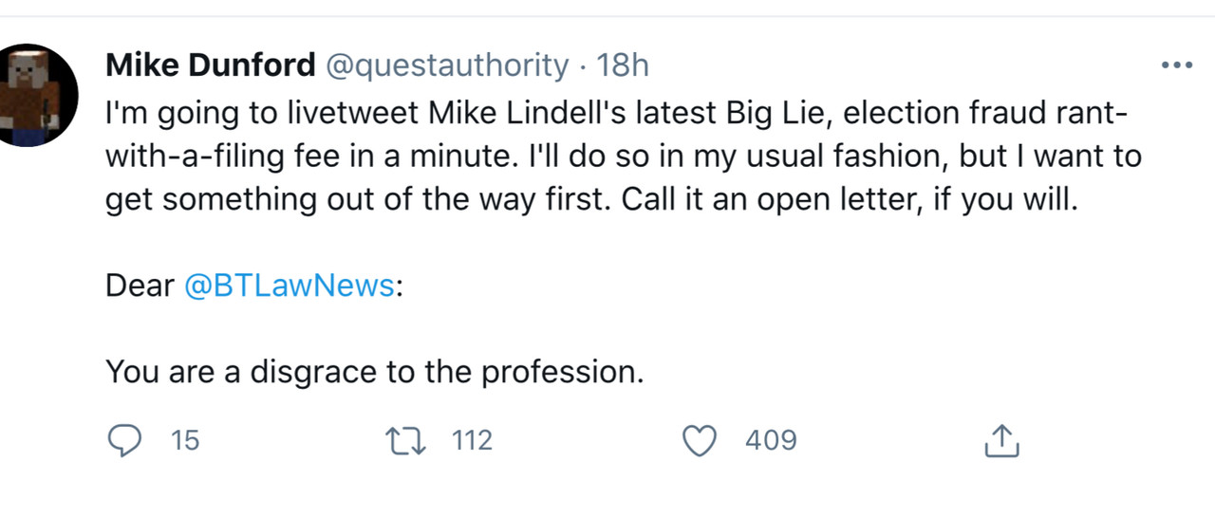Open Mike Dunford's profile avatar picture
This screenshot has height=517, width=1215.
39,95
